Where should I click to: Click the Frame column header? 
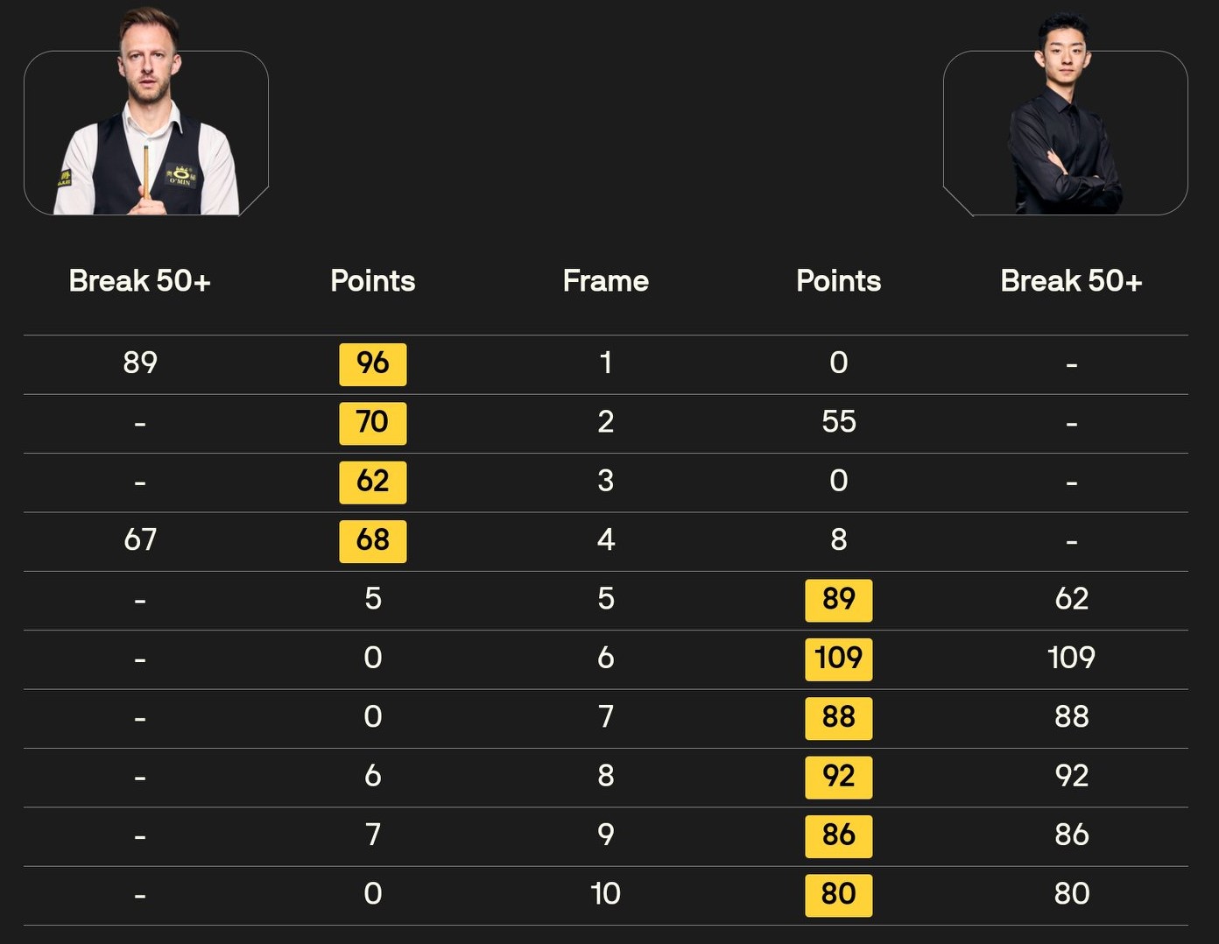606,281
